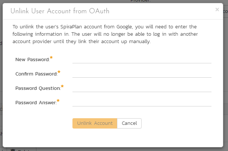The height and width of the screenshot is (151, 228).
Task: Select the Password Question input field
Action: point(142,88)
